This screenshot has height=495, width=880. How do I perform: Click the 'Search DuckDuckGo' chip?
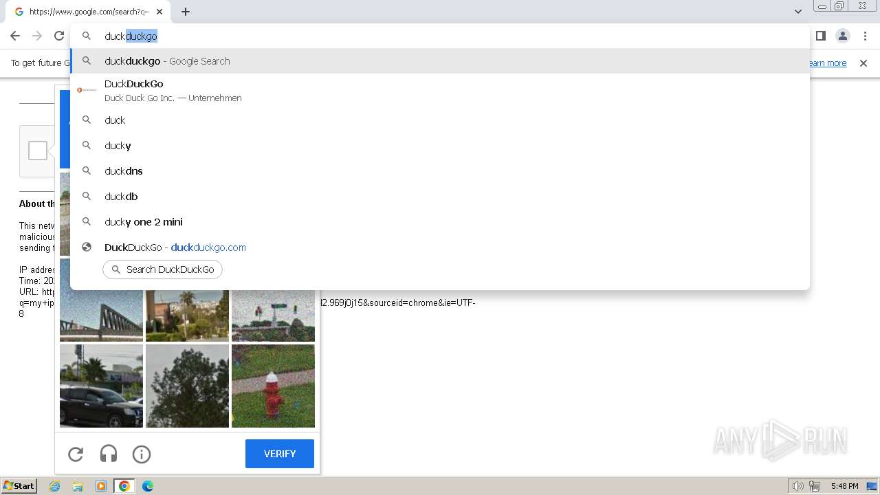coord(163,269)
